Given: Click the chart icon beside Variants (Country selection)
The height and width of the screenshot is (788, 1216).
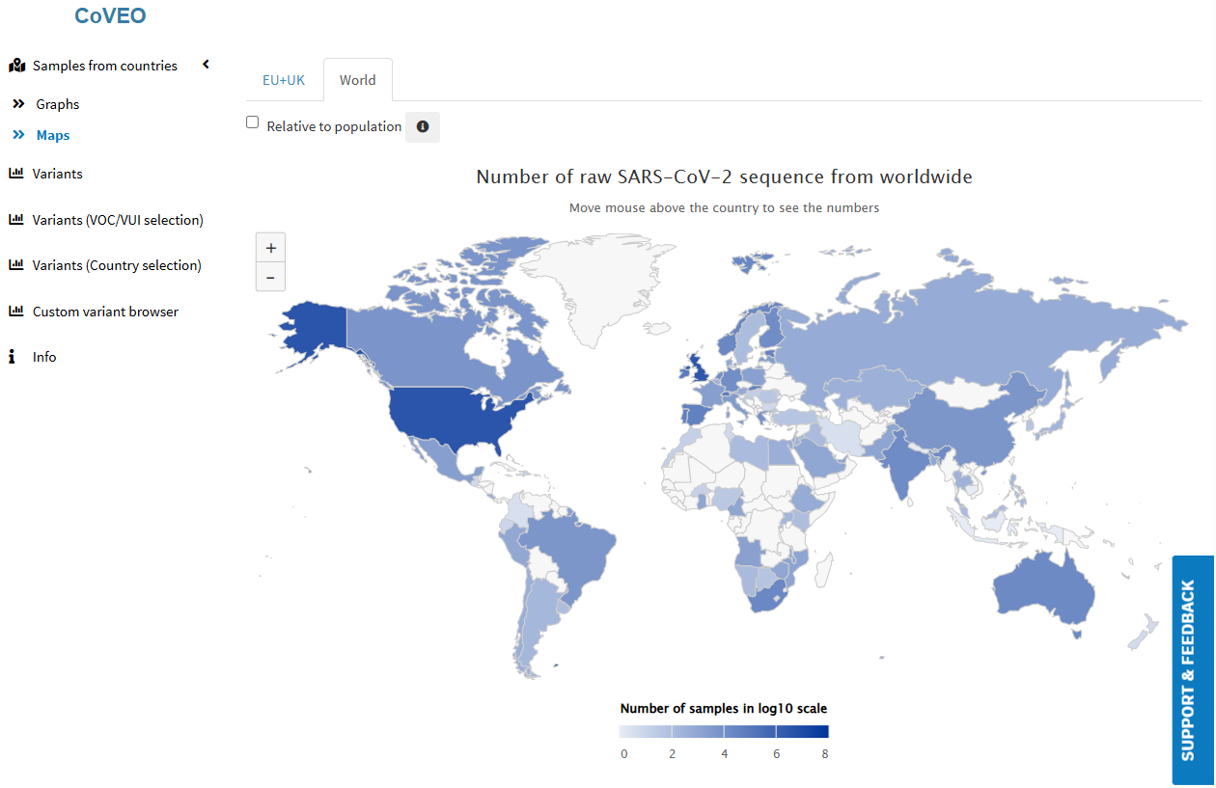Looking at the screenshot, I should [15, 265].
